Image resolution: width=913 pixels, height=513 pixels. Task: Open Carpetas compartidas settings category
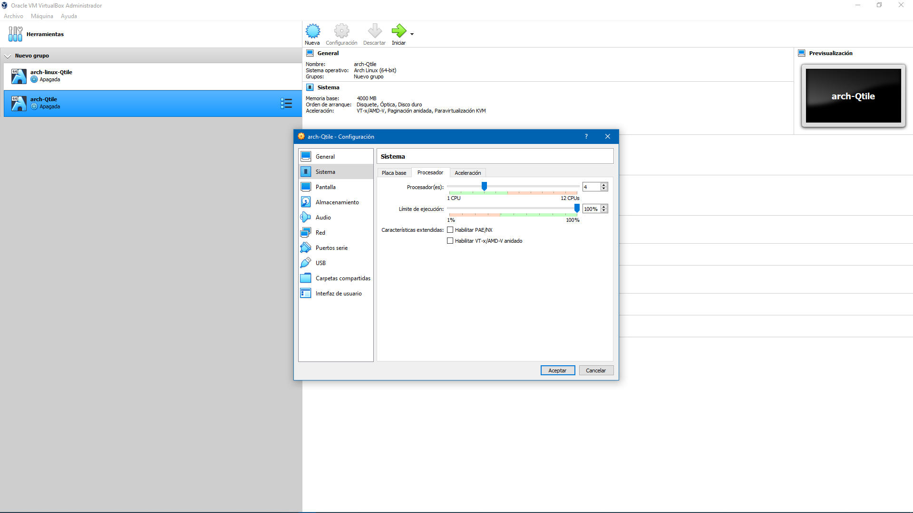point(342,278)
